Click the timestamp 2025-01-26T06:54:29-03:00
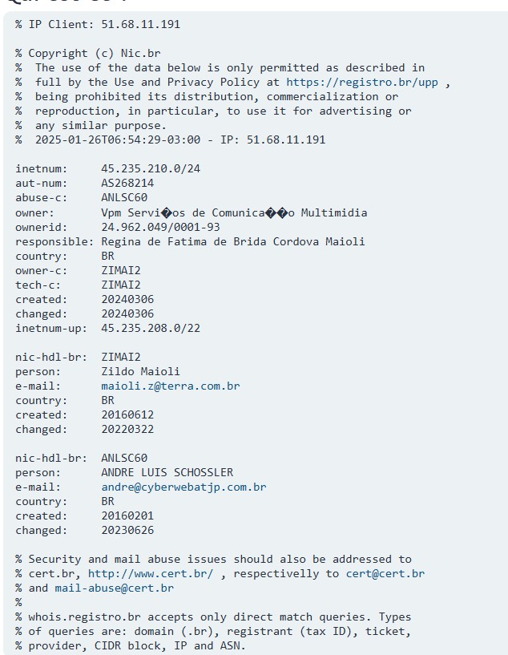The image size is (508, 655). coord(117,139)
